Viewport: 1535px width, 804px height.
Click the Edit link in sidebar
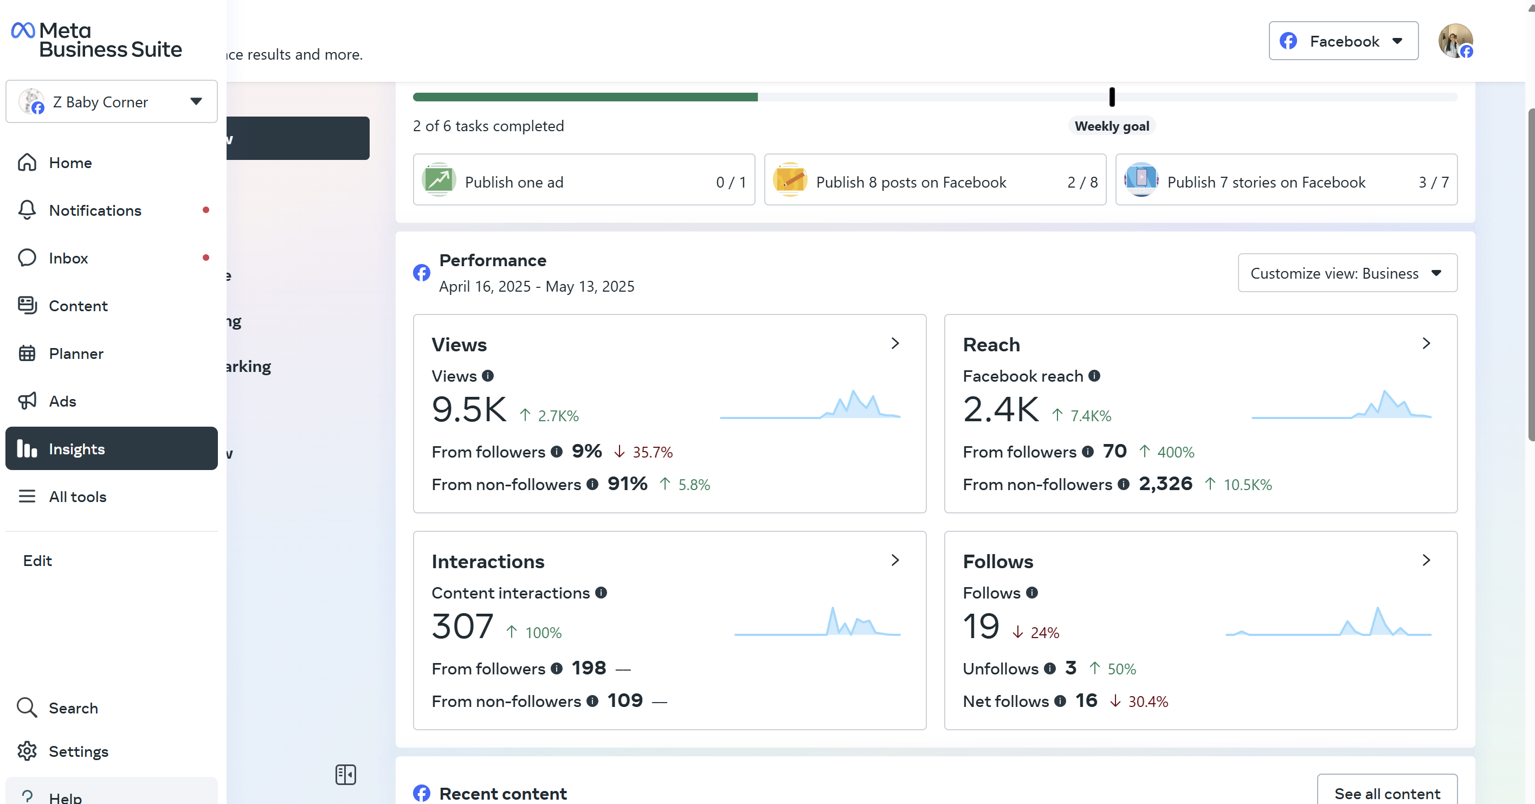(x=37, y=560)
